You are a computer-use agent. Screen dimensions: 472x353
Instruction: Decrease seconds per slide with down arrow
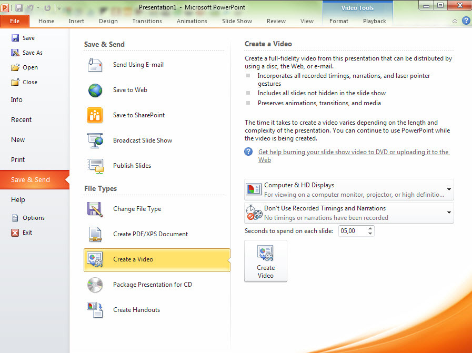point(370,234)
